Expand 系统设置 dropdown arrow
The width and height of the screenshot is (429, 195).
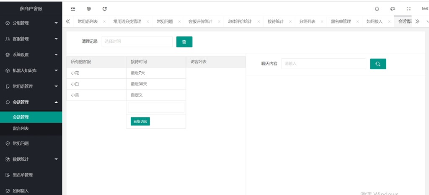tap(56, 55)
